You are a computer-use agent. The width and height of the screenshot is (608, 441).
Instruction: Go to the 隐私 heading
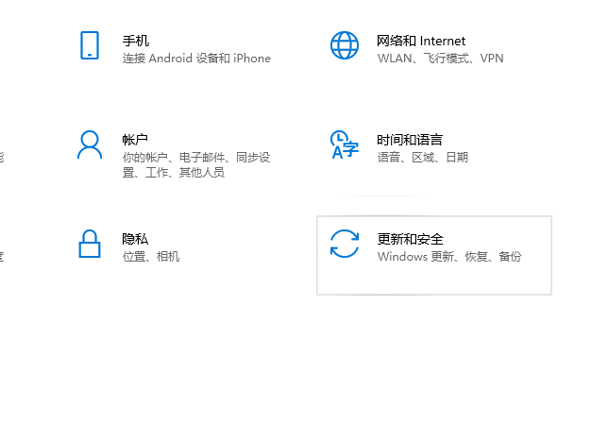(135, 239)
